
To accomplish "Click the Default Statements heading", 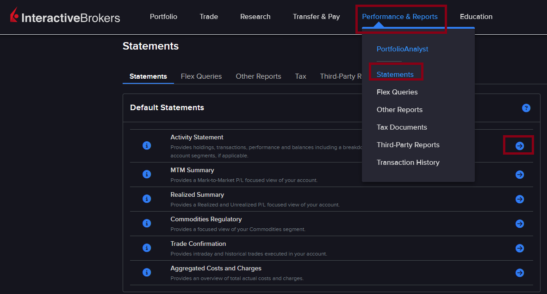I will coord(167,107).
